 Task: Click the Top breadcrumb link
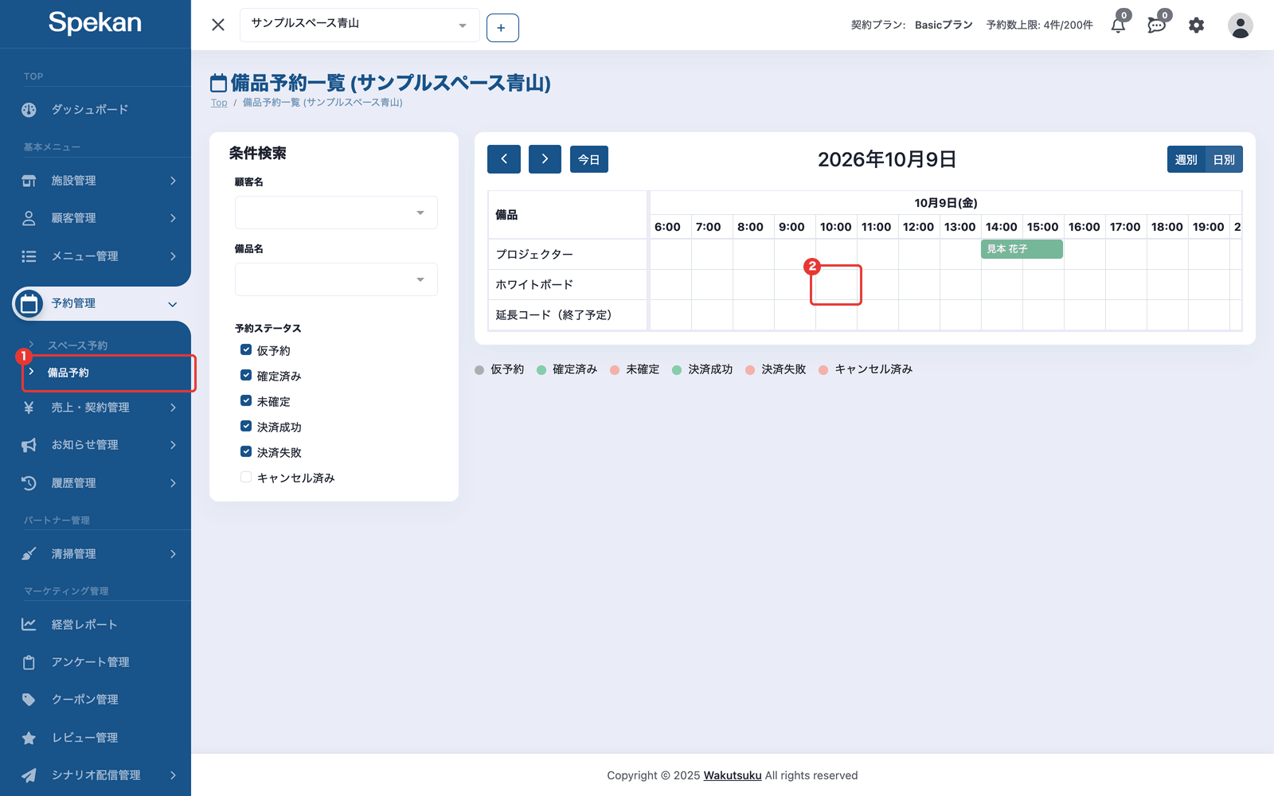click(219, 103)
